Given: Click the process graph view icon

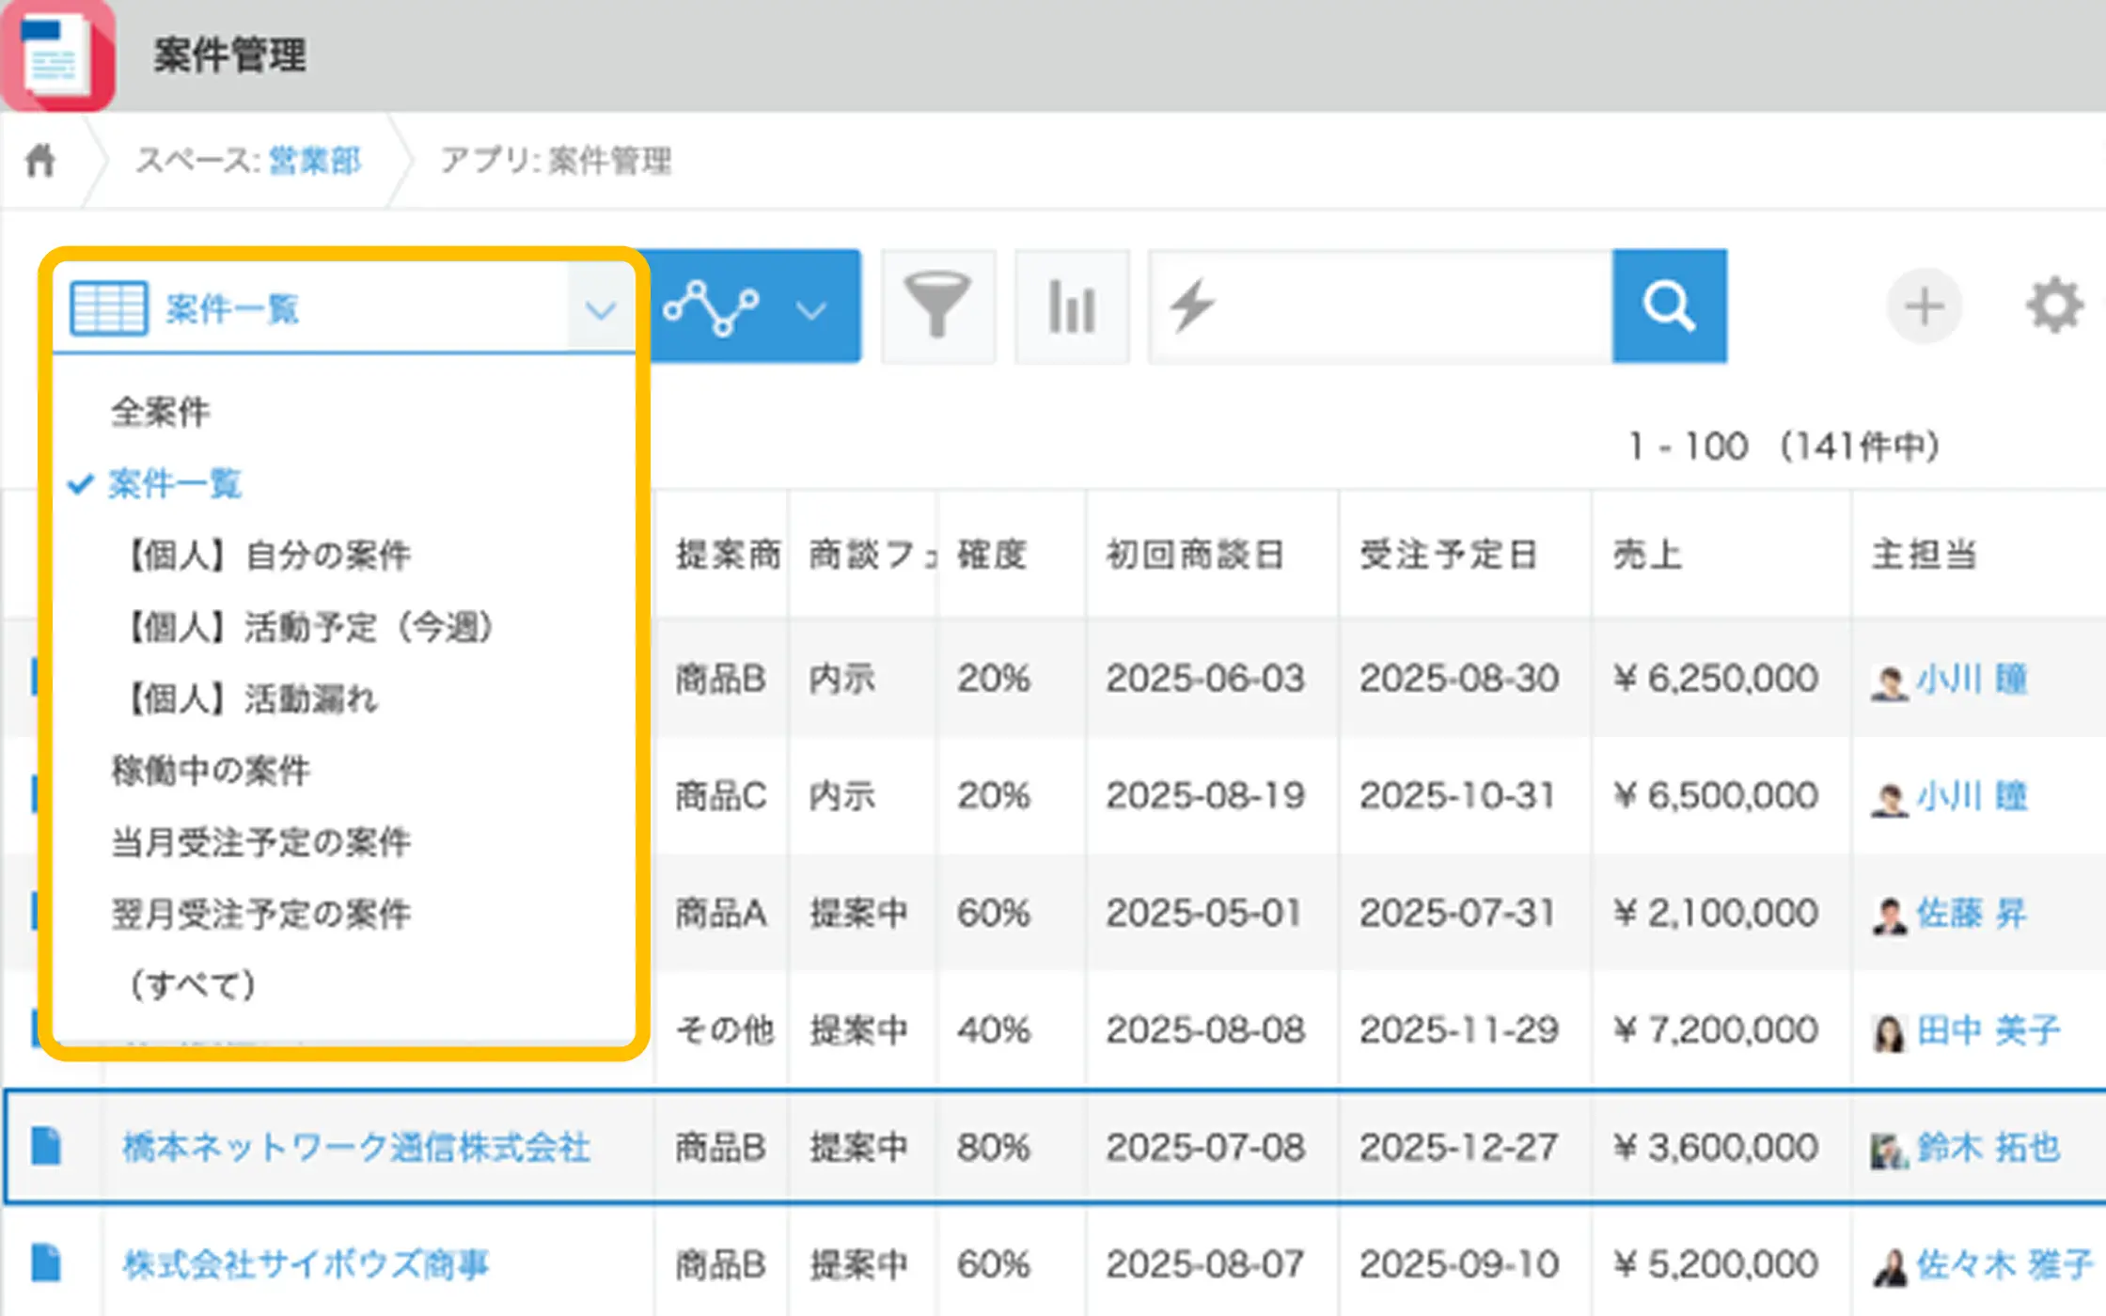Looking at the screenshot, I should [x=711, y=306].
